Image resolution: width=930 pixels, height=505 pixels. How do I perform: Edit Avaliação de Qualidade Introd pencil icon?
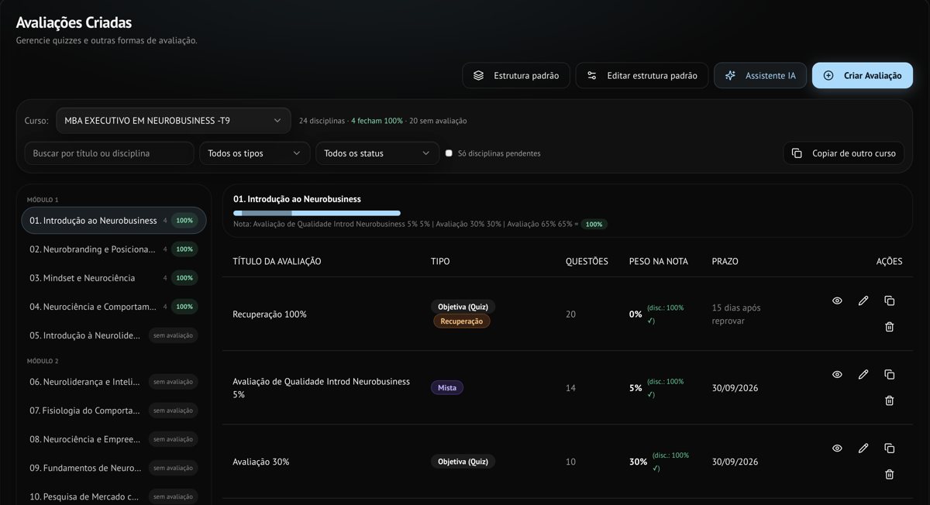(x=863, y=374)
